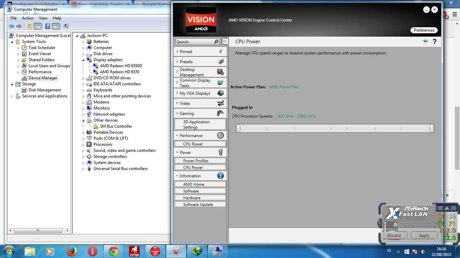Image resolution: width=460 pixels, height=258 pixels.
Task: Click the Monitors device icon
Action: tap(89, 108)
